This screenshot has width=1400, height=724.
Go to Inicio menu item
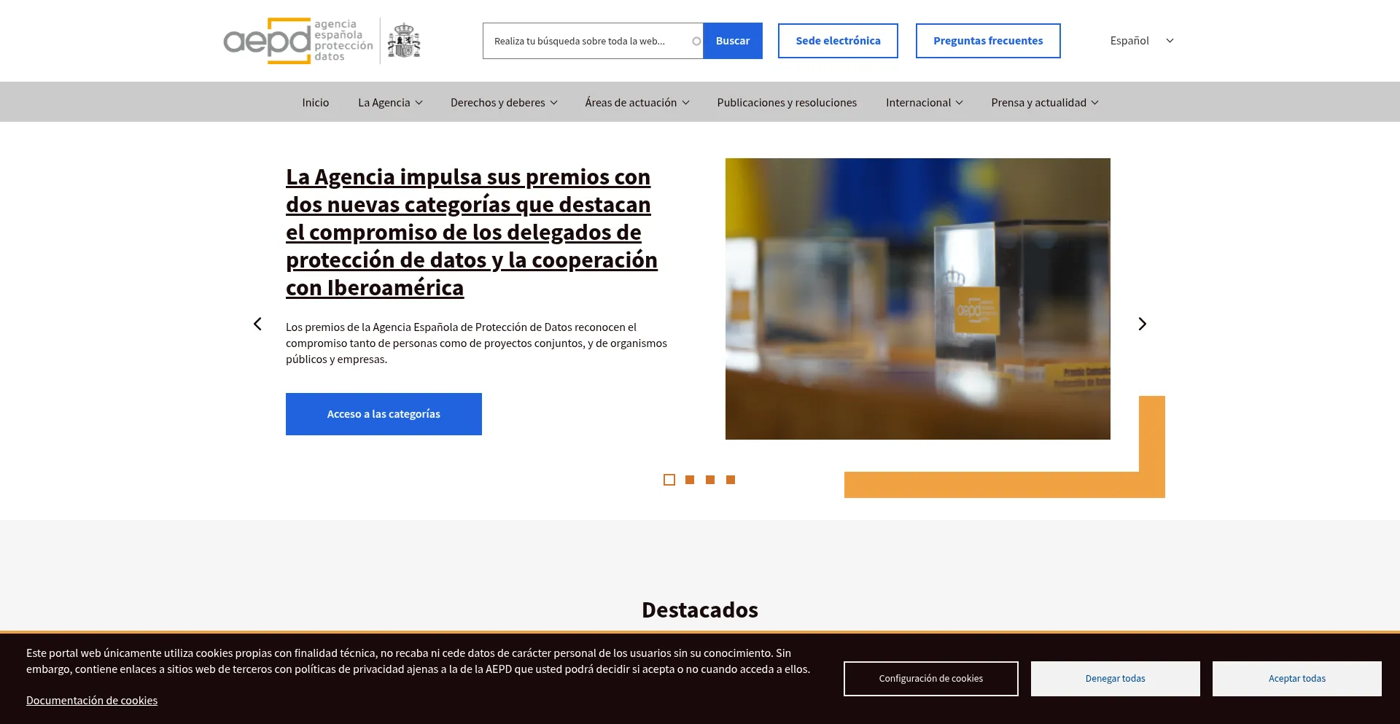point(316,103)
